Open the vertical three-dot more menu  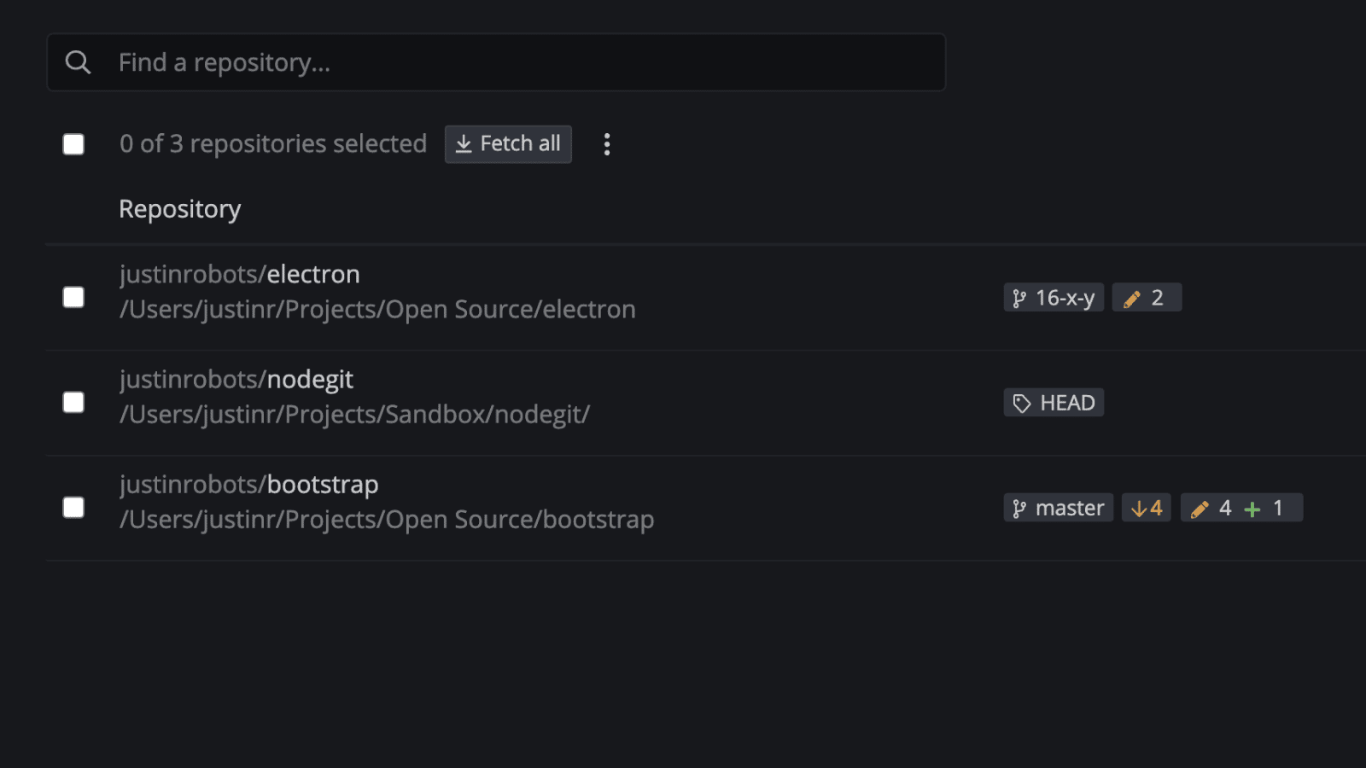pyautogui.click(x=607, y=144)
